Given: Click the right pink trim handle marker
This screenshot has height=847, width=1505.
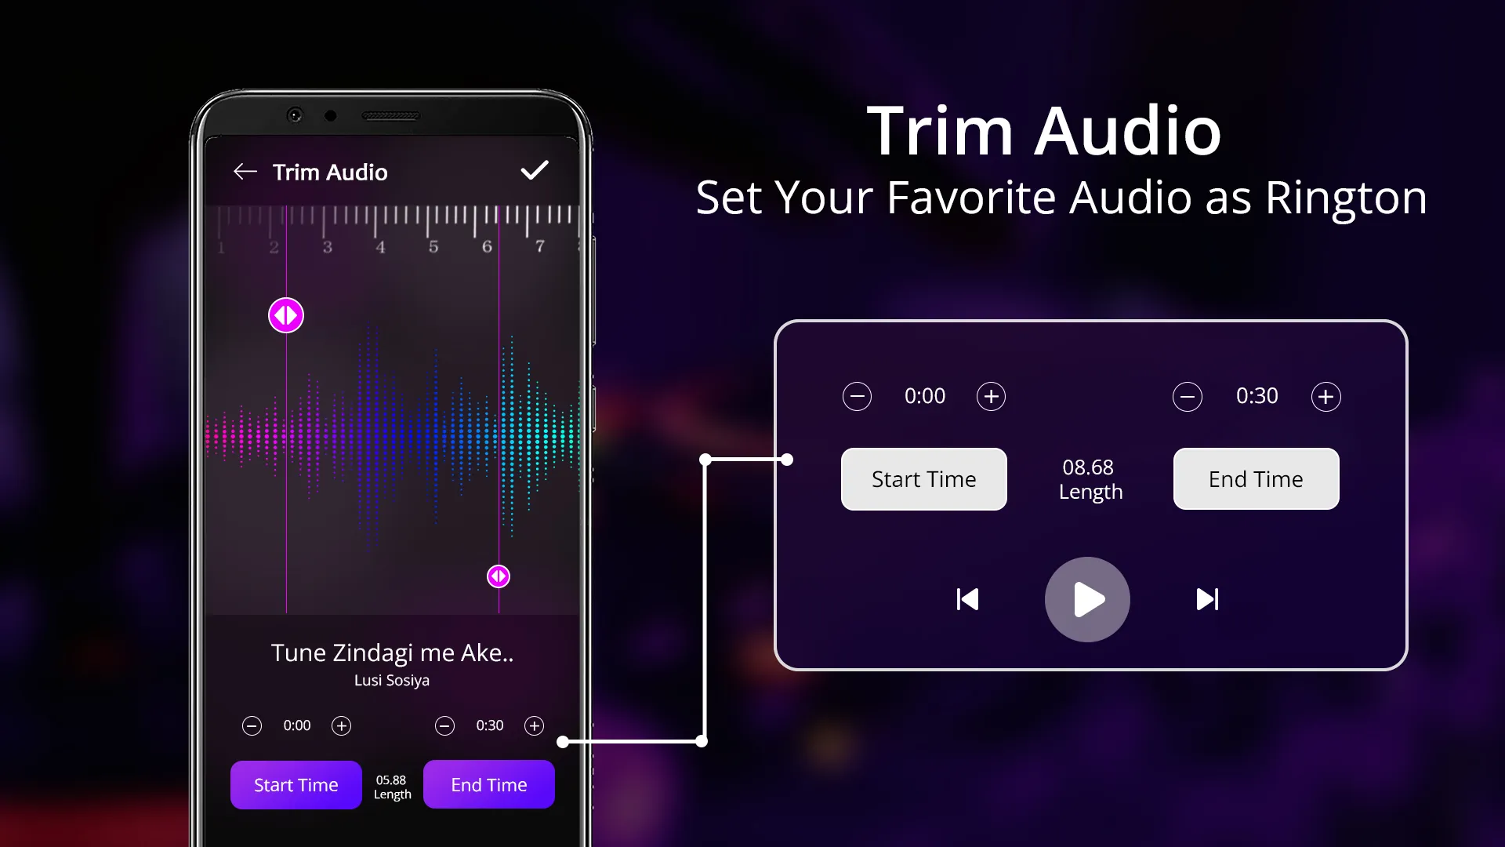Looking at the screenshot, I should 499,576.
